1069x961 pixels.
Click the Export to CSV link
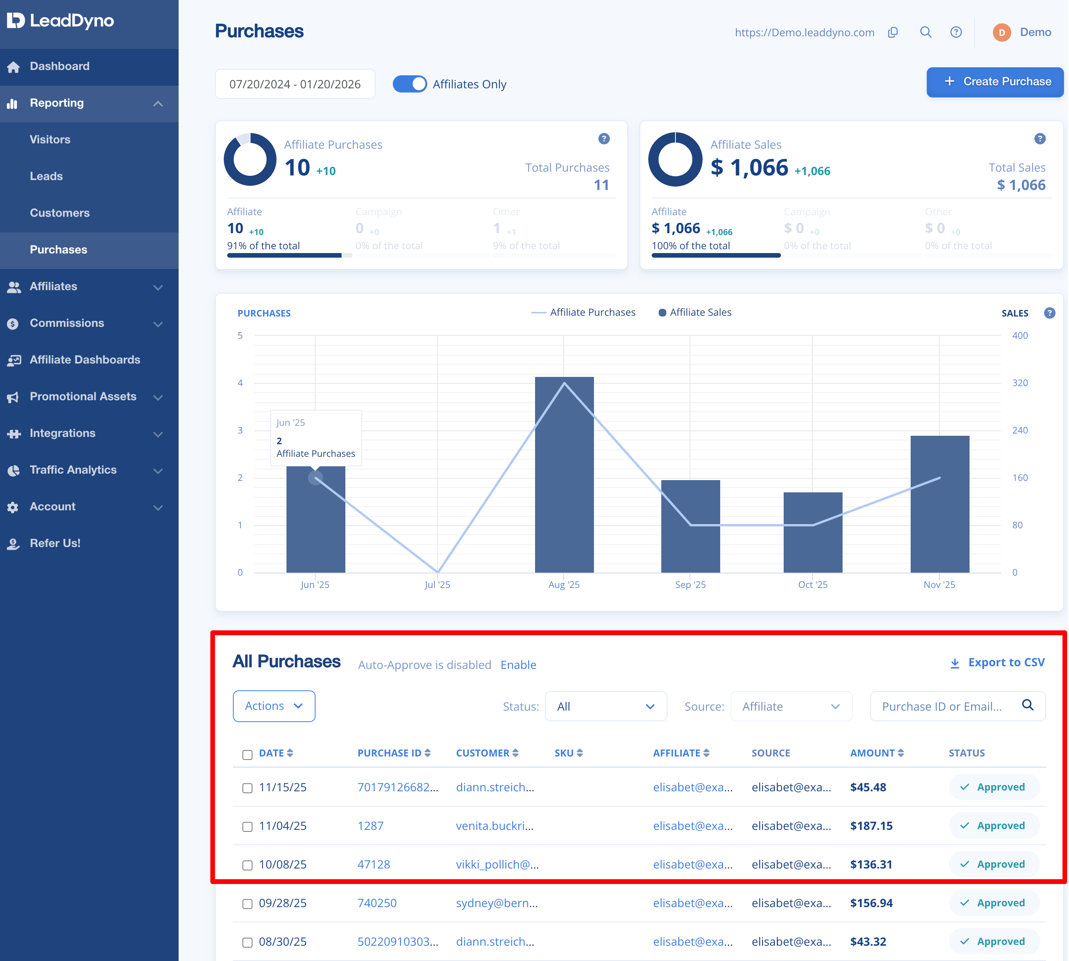tap(997, 663)
